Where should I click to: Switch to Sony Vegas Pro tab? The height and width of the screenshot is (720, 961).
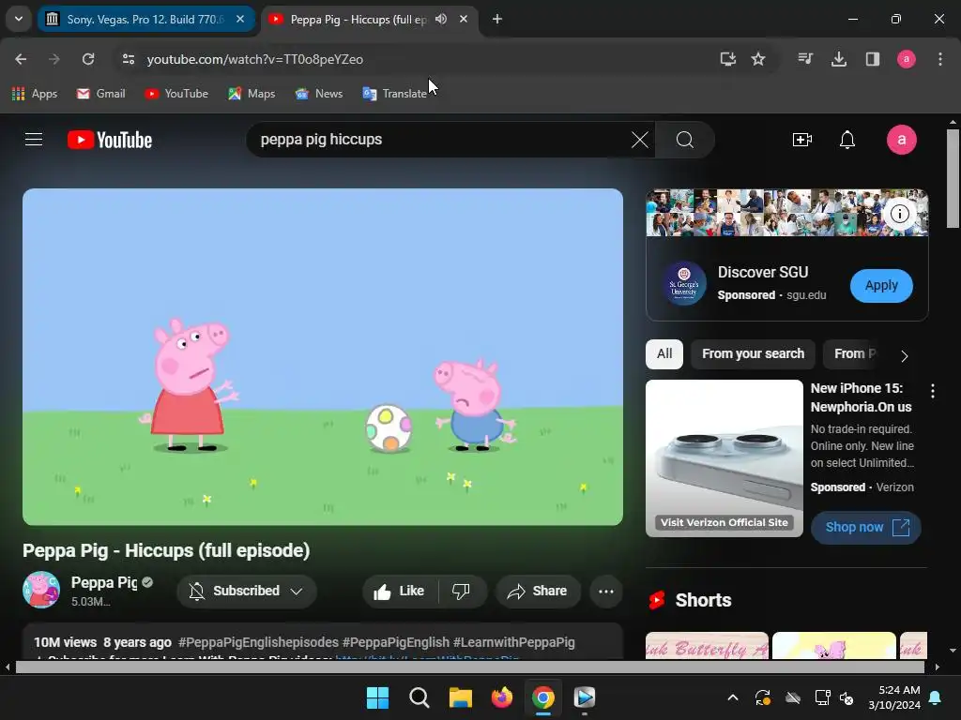pyautogui.click(x=146, y=19)
